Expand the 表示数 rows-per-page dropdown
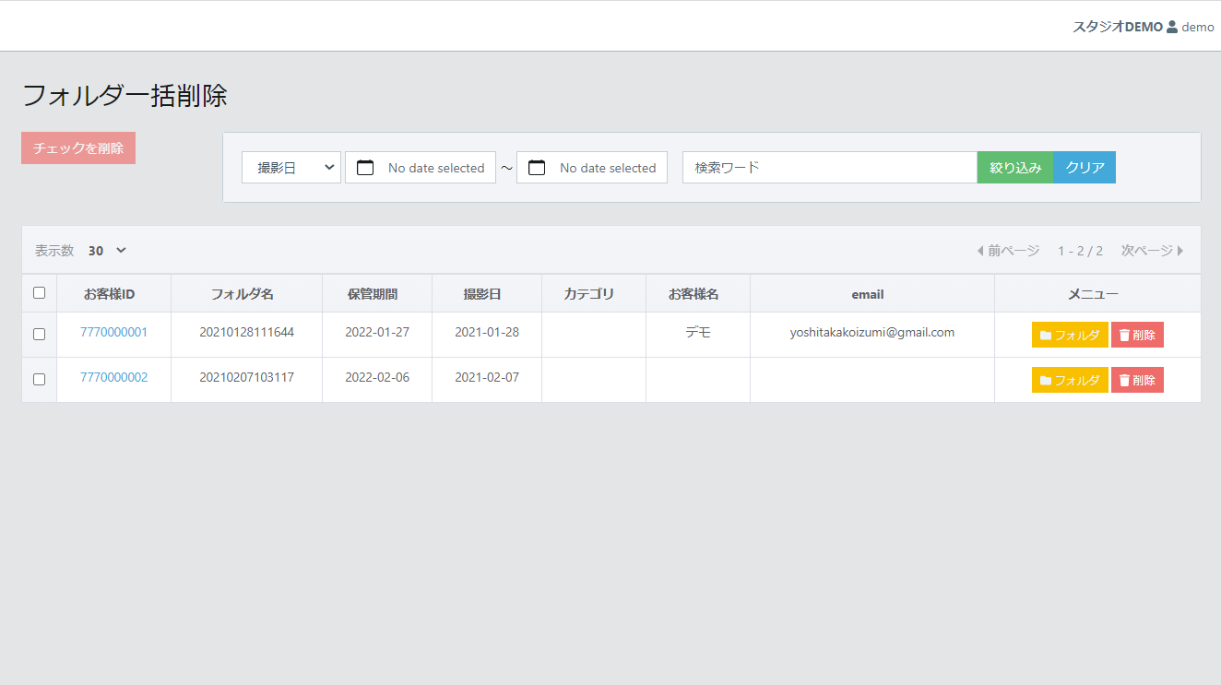Screen dimensions: 1221x685 [x=107, y=251]
